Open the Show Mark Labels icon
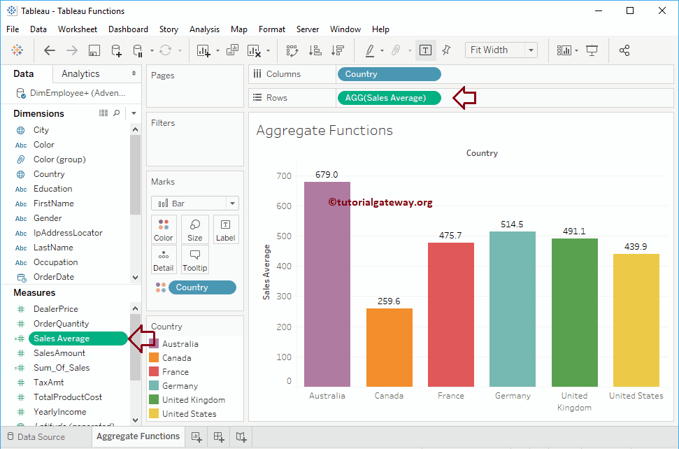This screenshot has width=679, height=449. coord(425,50)
